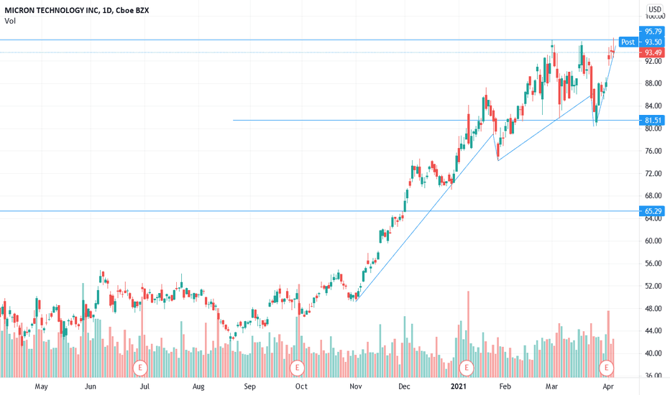This screenshot has height=395, width=670.
Task: Click the earnings marker near October
Action: click(297, 368)
